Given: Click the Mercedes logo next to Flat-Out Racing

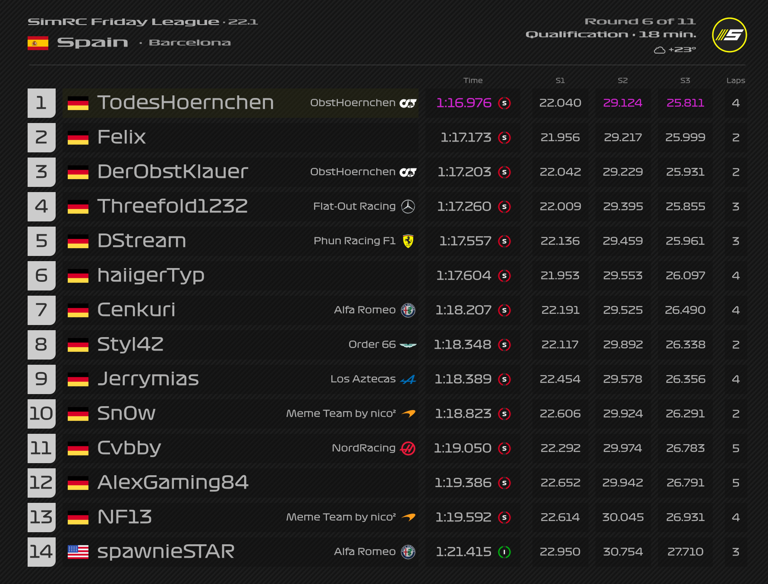Looking at the screenshot, I should (408, 207).
